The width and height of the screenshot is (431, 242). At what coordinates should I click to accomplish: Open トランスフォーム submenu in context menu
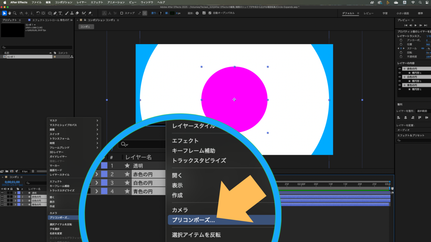(x=74, y=138)
